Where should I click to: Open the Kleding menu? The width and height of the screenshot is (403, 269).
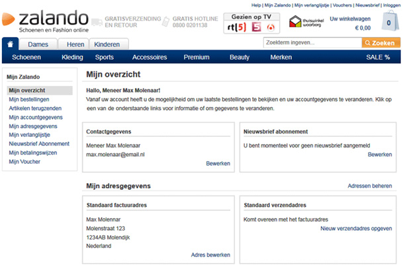click(72, 57)
